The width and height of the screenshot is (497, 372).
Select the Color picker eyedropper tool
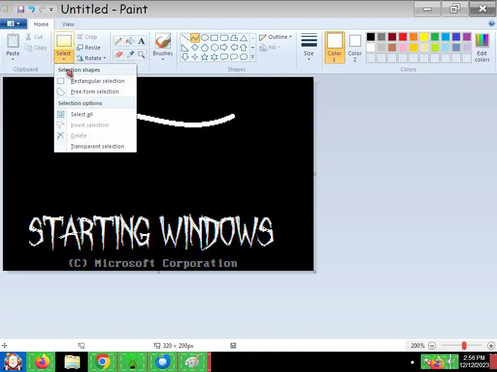click(130, 54)
